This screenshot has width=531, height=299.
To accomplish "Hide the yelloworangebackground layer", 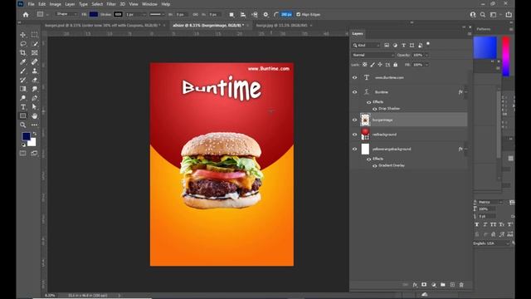I will pos(354,149).
